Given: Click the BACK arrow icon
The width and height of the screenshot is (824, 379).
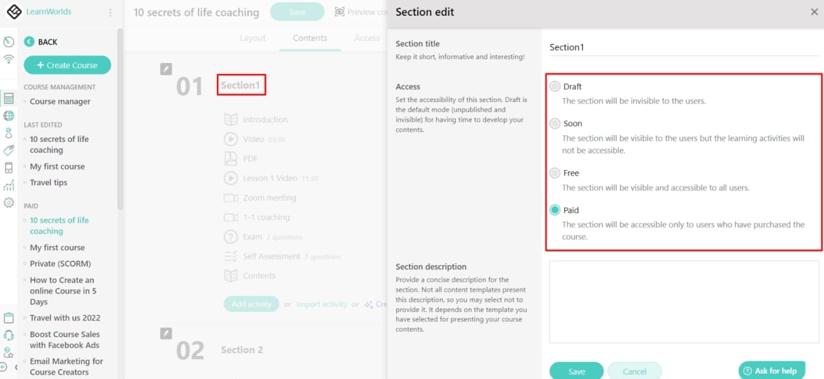Looking at the screenshot, I should pos(29,42).
